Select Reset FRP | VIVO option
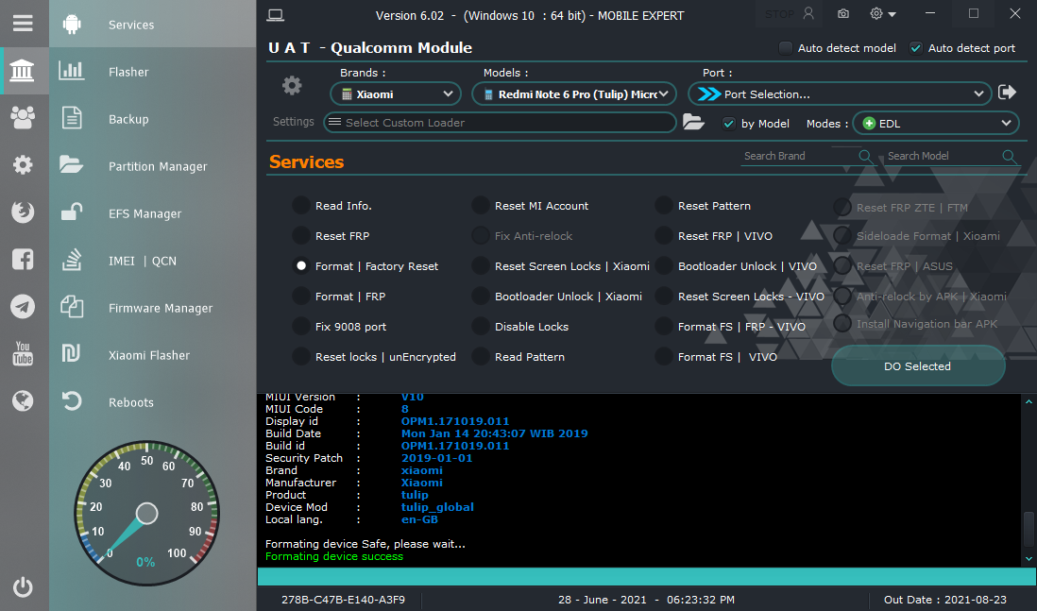 pos(663,235)
